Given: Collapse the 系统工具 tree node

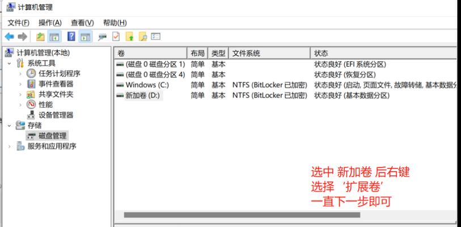Looking at the screenshot, I should click(10, 64).
